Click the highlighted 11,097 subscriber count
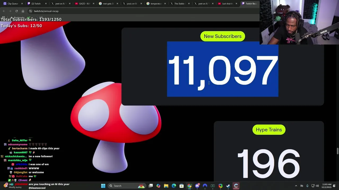This screenshot has height=190, width=339. (x=223, y=69)
